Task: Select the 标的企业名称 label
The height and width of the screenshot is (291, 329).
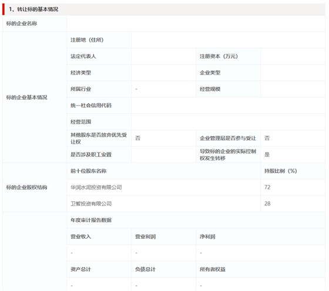Action: [22, 23]
